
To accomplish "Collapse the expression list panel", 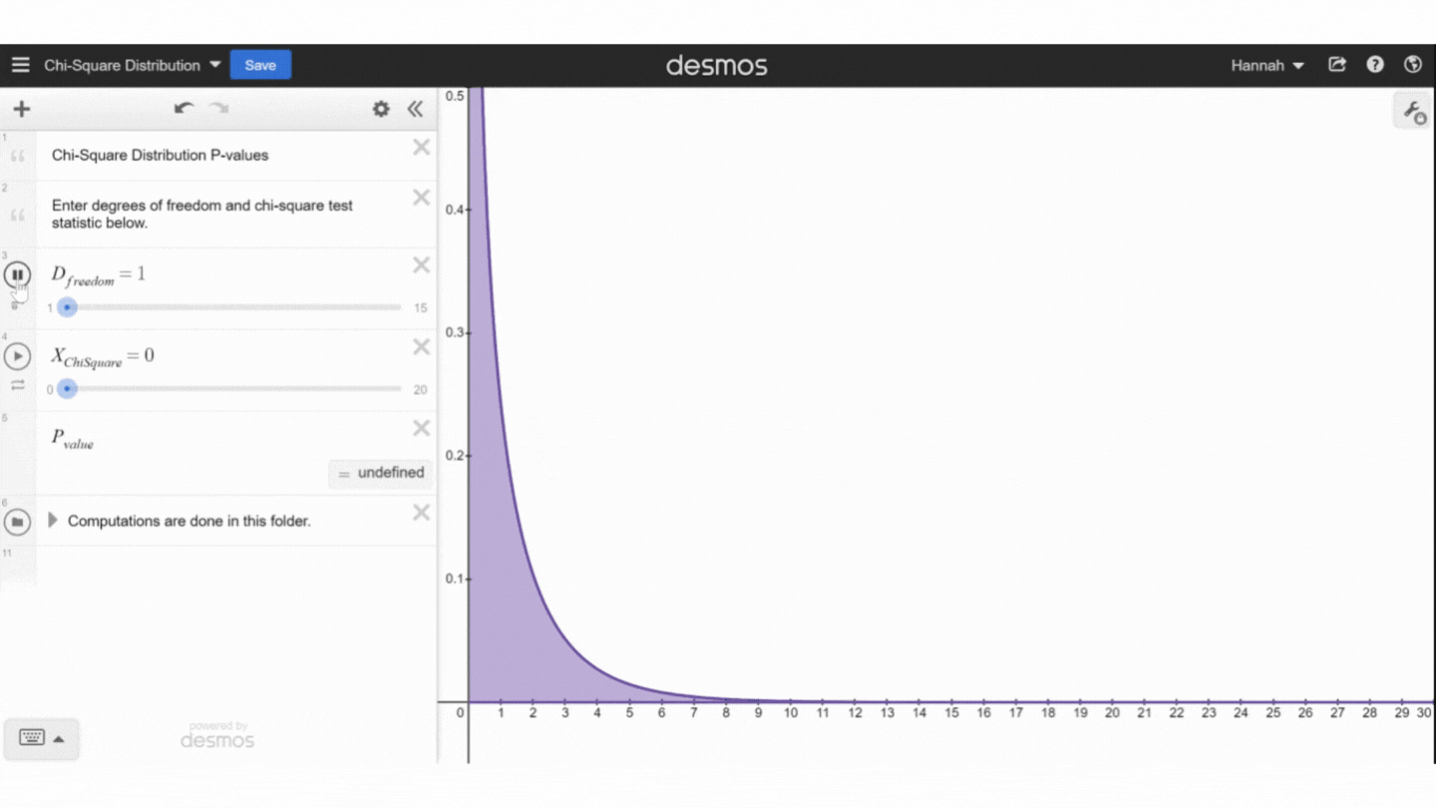I will (x=416, y=109).
